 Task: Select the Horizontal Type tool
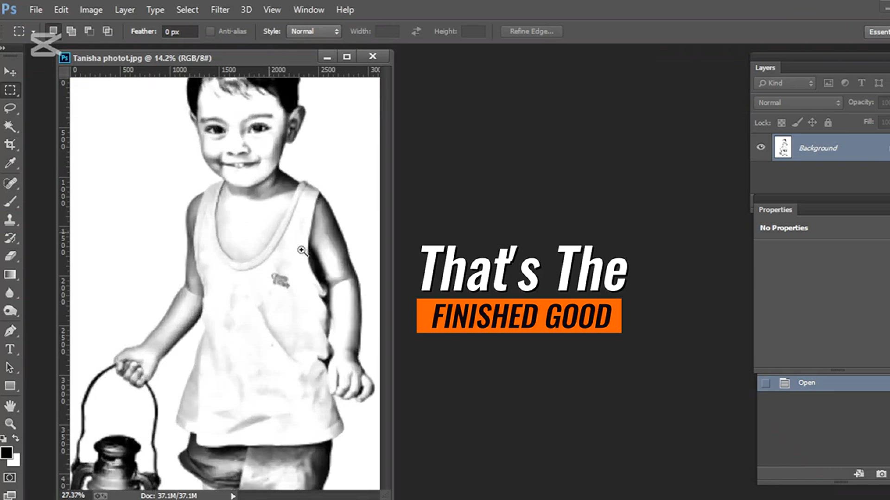[10, 349]
